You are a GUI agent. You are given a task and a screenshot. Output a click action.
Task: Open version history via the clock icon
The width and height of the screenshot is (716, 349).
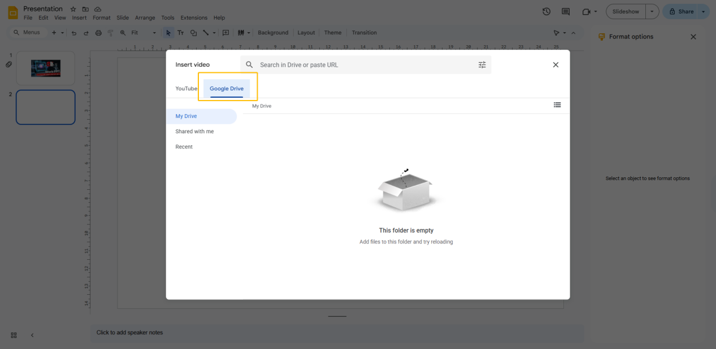(x=546, y=11)
